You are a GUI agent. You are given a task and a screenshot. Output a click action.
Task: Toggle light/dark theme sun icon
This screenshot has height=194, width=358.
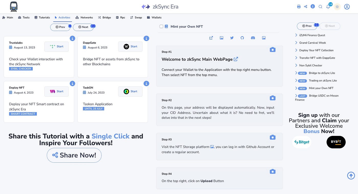337,7
